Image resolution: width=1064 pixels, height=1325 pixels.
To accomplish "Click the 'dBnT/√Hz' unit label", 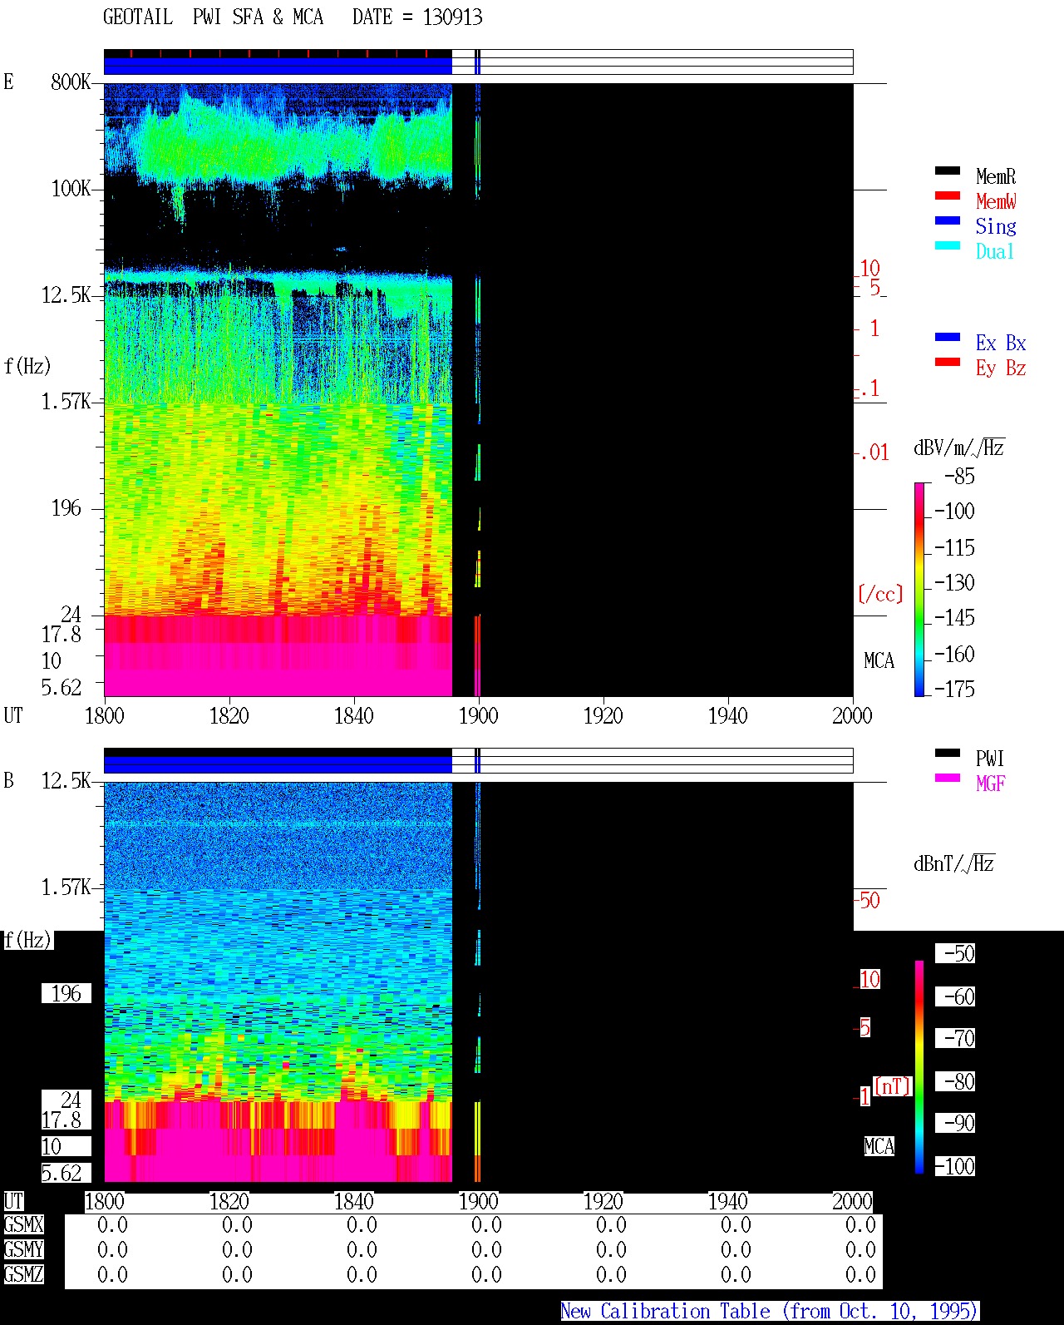I will point(954,863).
